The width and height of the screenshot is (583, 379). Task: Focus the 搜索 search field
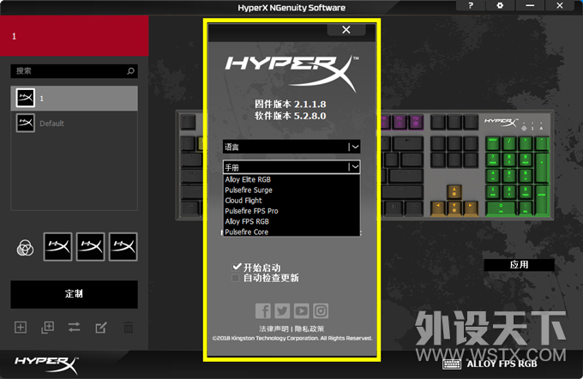coord(74,71)
